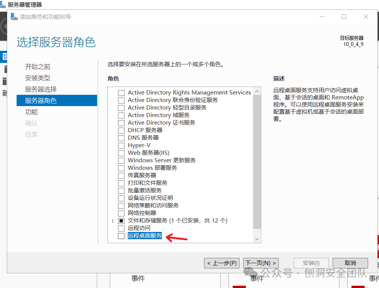Image resolution: width=379 pixels, height=288 pixels.
Task: Expand the 文件和存储服务 tree node
Action: (113, 221)
